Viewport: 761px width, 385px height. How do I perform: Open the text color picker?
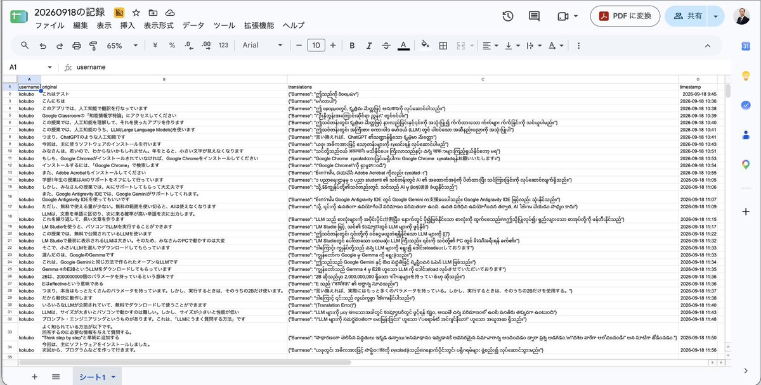click(403, 45)
